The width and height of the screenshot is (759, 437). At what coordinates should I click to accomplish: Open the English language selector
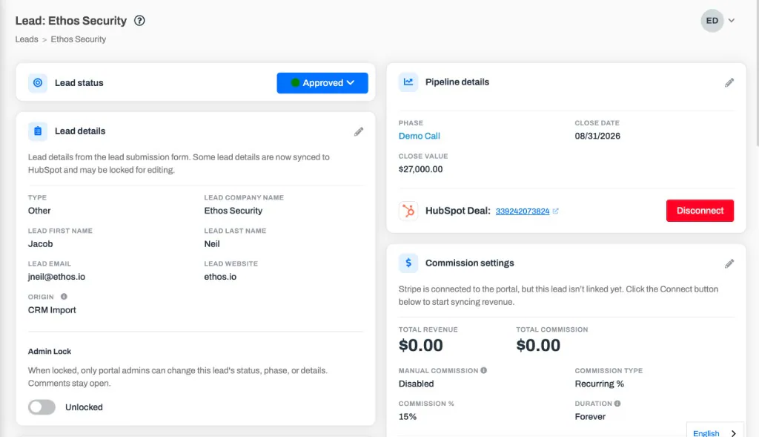[715, 431]
